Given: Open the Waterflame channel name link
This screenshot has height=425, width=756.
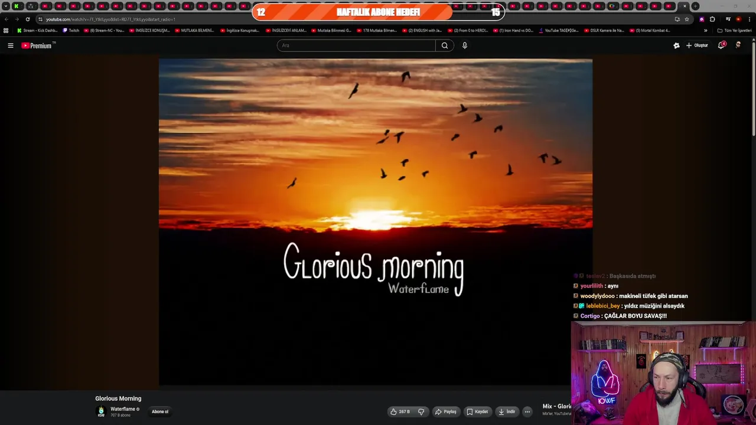Looking at the screenshot, I should [123, 409].
